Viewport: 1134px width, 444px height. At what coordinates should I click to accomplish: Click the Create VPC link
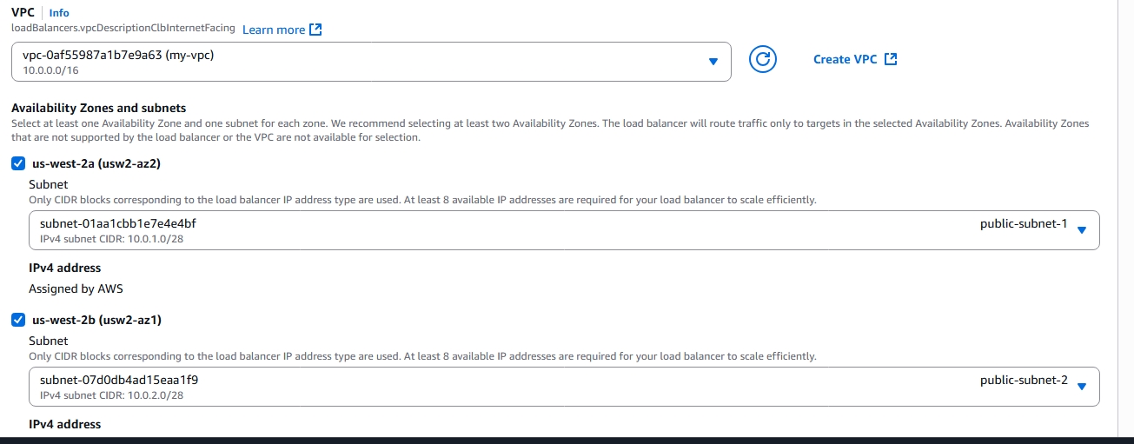pos(845,60)
